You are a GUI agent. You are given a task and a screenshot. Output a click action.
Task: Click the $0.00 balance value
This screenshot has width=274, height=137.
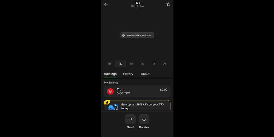(164, 90)
